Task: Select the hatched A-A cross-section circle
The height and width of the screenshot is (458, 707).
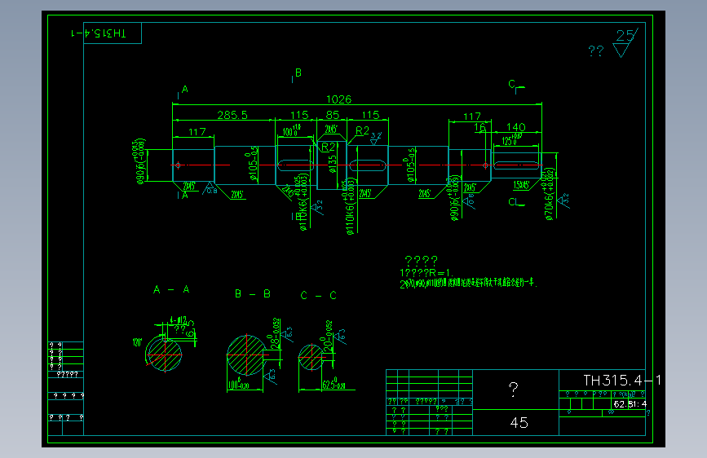Action: click(x=164, y=354)
